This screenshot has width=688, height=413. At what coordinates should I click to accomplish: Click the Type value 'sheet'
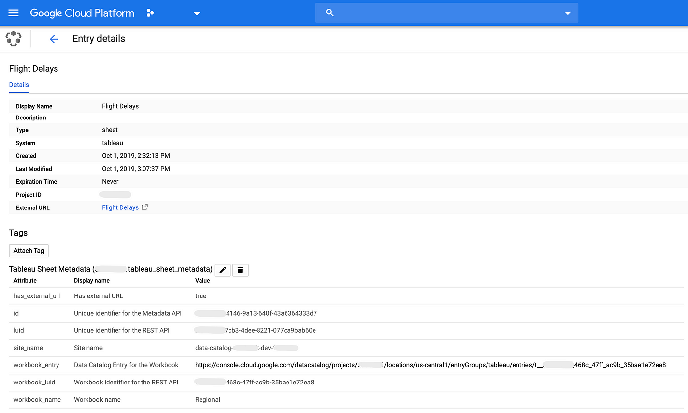pyautogui.click(x=110, y=130)
